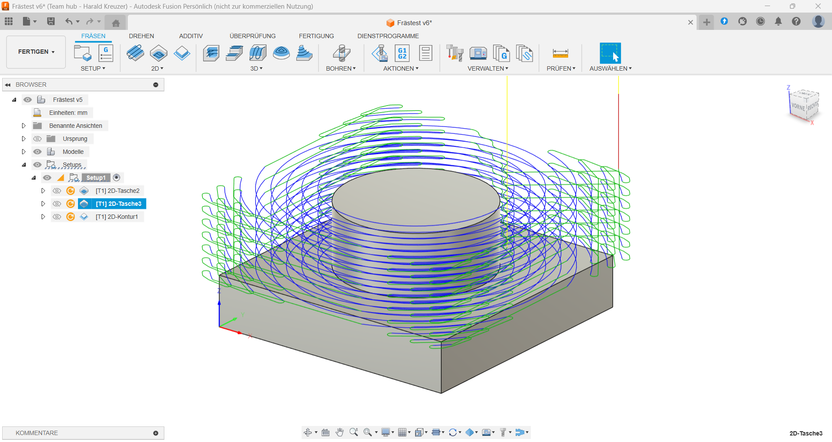Choose the 3D Parallel toolpath icon
The width and height of the screenshot is (832, 442).
258,53
